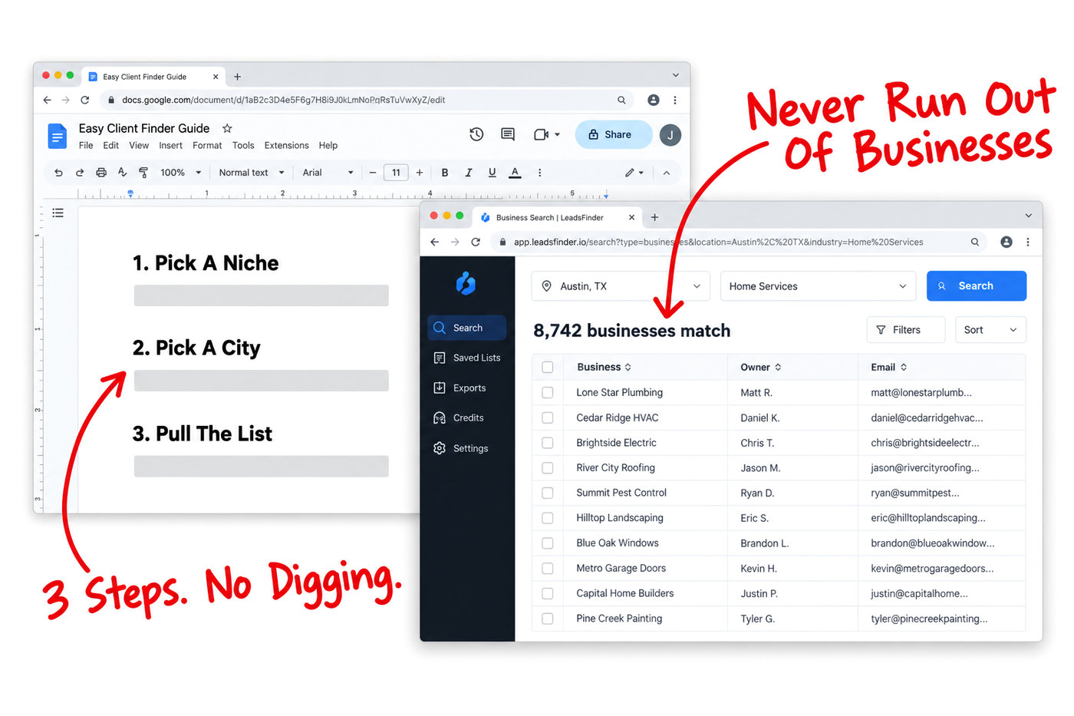Click the undo arrow in Docs toolbar

[x=58, y=173]
